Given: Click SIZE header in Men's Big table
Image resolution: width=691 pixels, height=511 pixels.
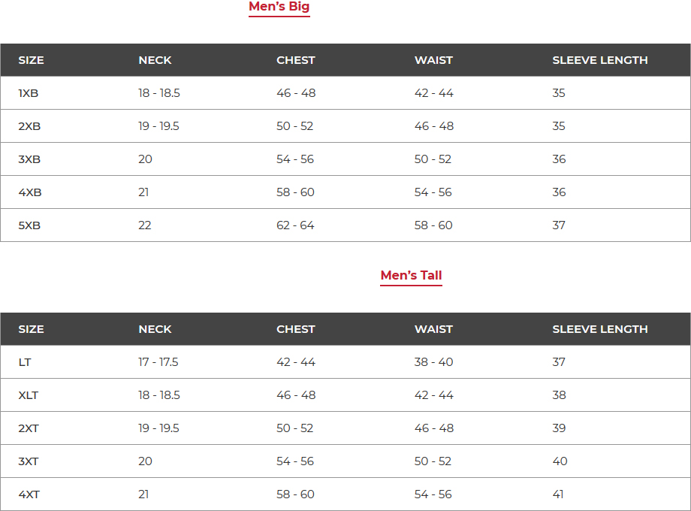Looking at the screenshot, I should 31,60.
